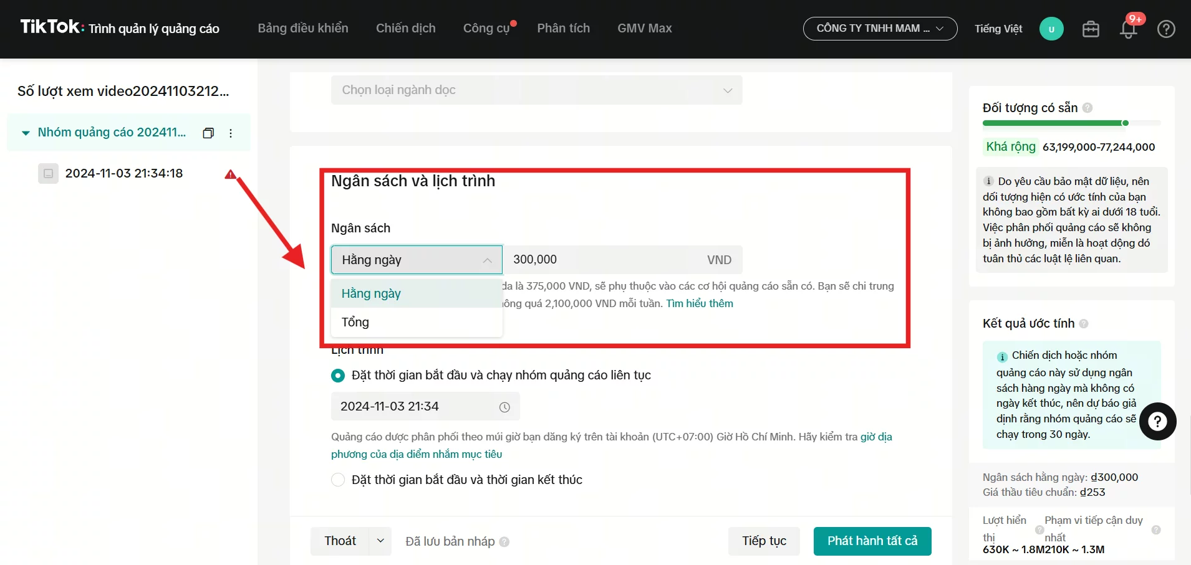
Task: Select the ad 2024-11-03 21:34:18
Action: point(124,173)
